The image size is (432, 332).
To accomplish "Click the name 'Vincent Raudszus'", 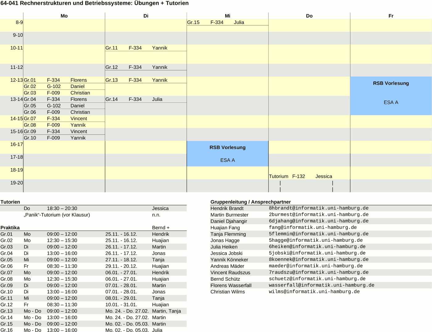I will [x=230, y=273].
